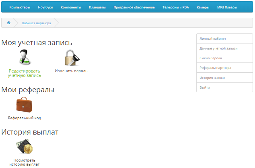This screenshot has width=255, height=168.
Task: Click Выйти to log out
Action: (205, 87)
